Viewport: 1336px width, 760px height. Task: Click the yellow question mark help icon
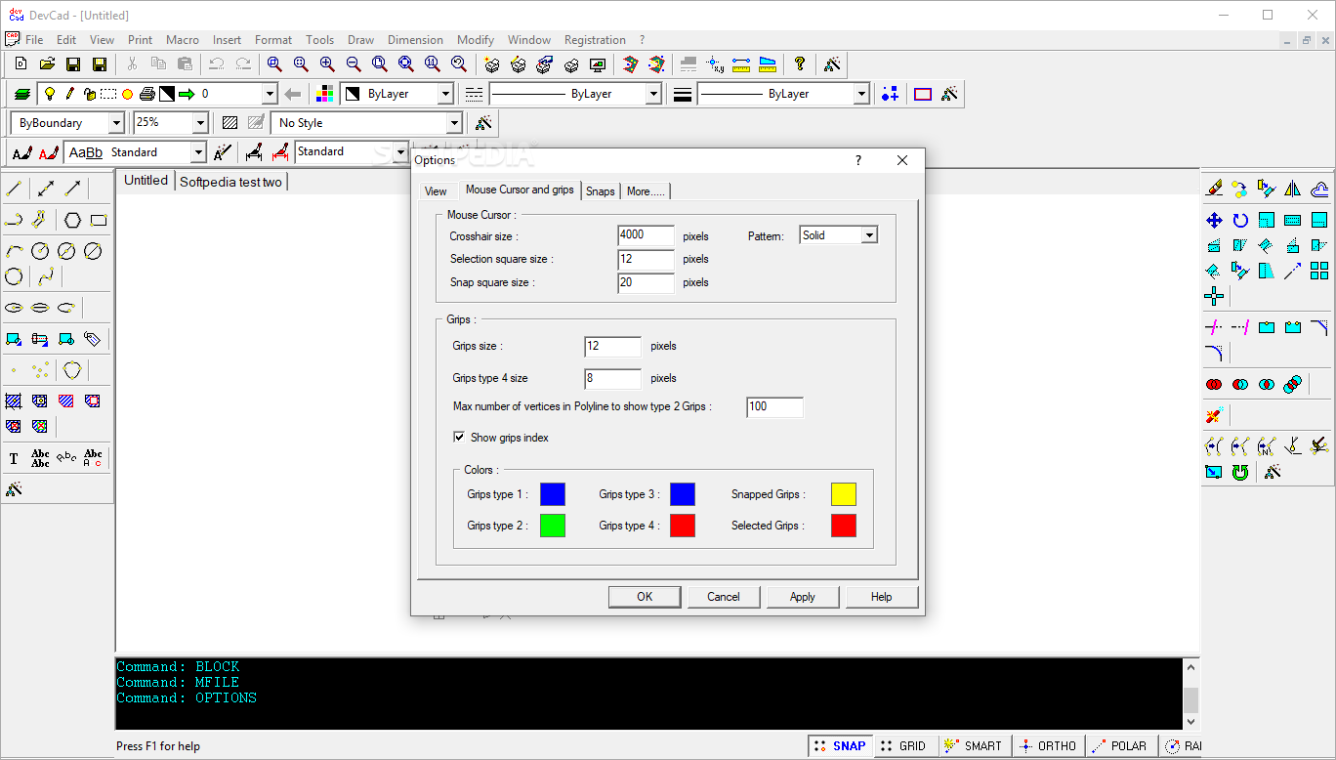pos(800,64)
